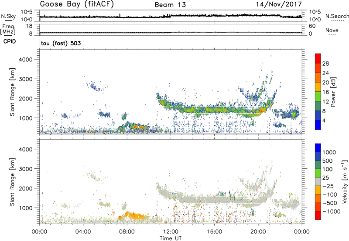Screen dimensions: 349x241
Task: Click the "20:00" time tick label
Action: tap(258, 232)
